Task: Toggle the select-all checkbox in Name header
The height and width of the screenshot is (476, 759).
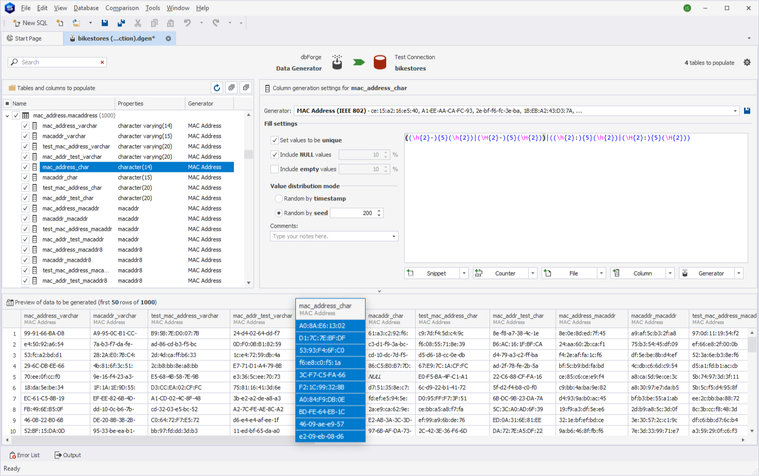Action: coord(7,103)
